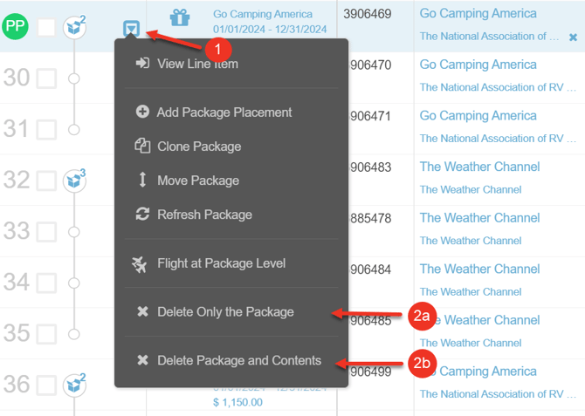Image resolution: width=585 pixels, height=416 pixels.
Task: Open the package icon on row 36
Action: pos(74,385)
